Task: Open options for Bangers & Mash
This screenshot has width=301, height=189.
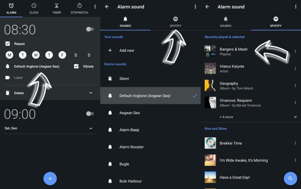Action: click(x=295, y=51)
